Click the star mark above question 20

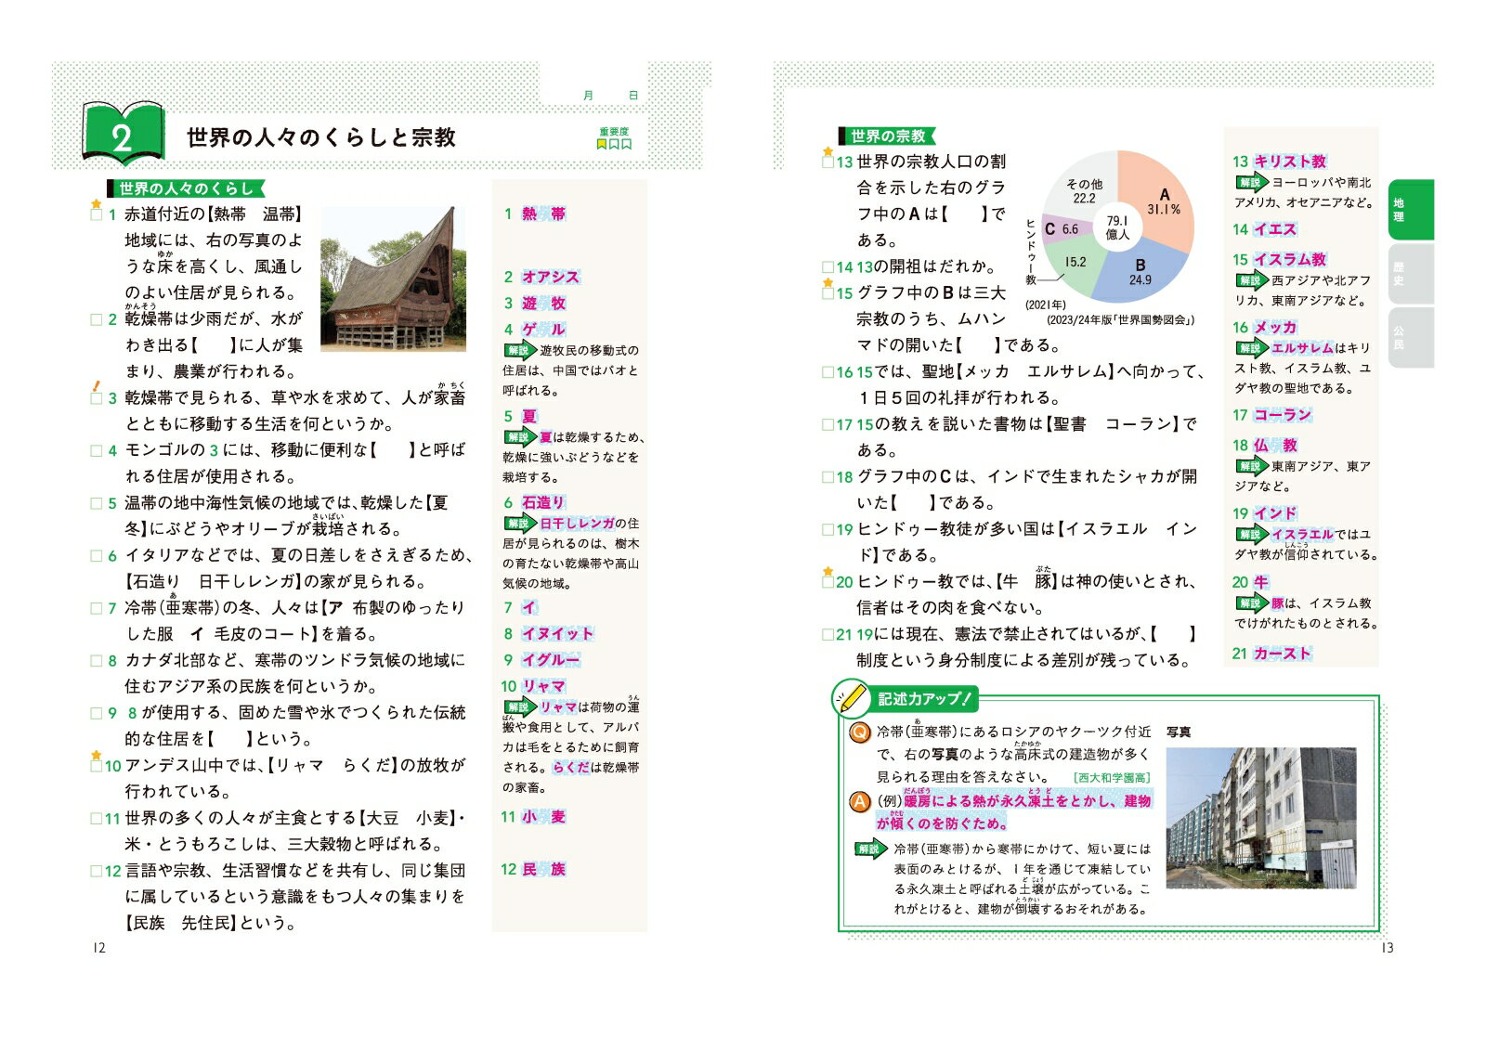[x=827, y=571]
